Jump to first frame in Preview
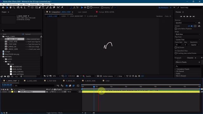The height and width of the screenshot is (114, 203). point(181,16)
